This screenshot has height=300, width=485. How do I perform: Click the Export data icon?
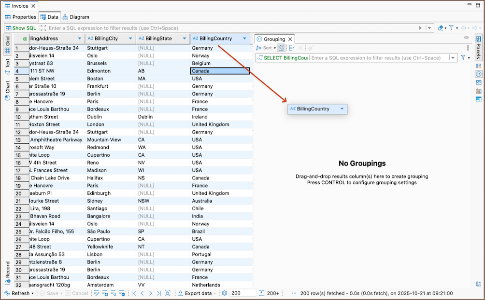181,293
